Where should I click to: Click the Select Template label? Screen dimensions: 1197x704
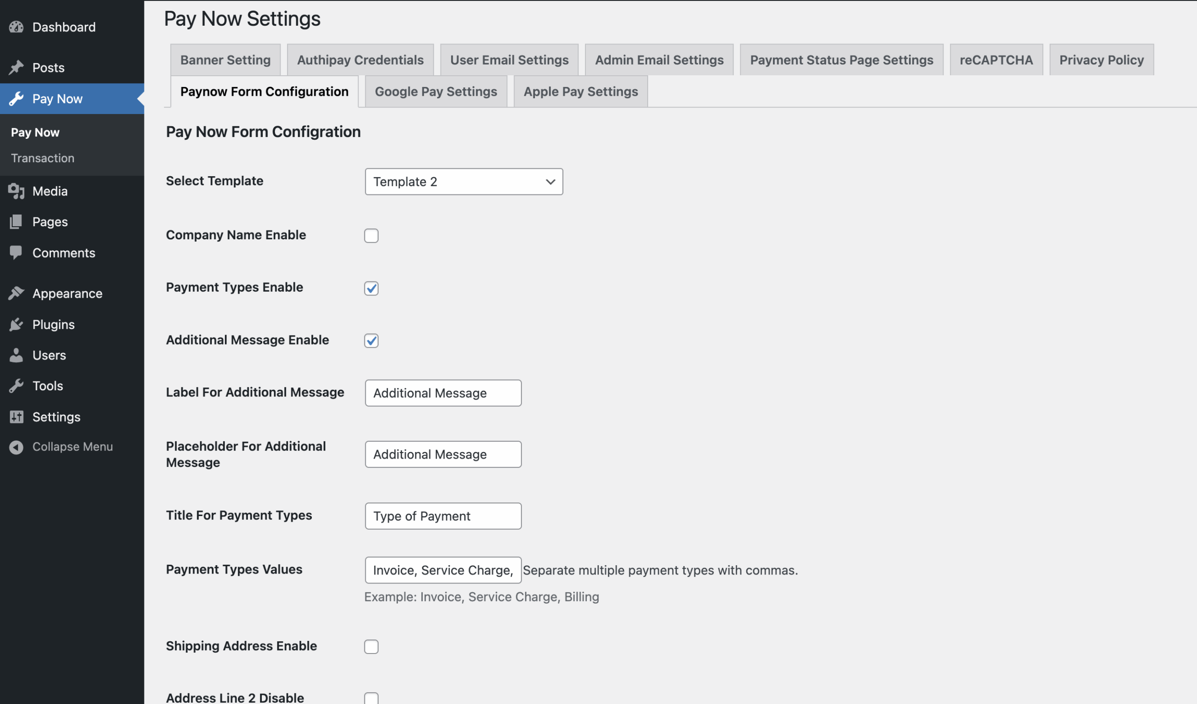pos(214,181)
